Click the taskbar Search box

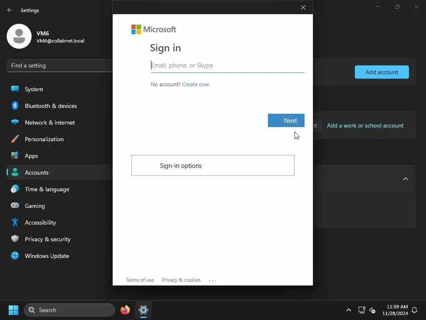click(x=69, y=310)
